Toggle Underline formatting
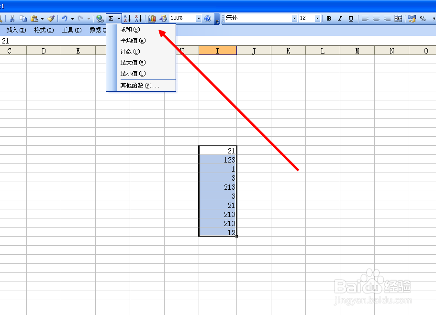 pyautogui.click(x=351, y=19)
